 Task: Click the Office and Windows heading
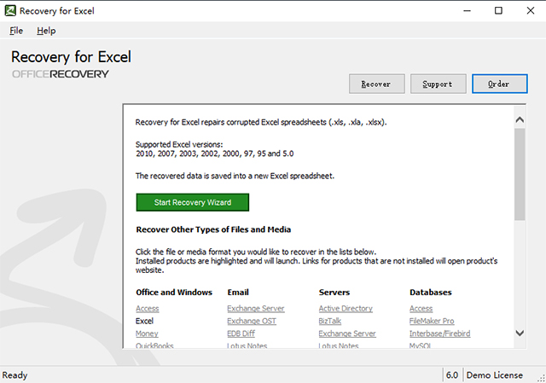174,292
